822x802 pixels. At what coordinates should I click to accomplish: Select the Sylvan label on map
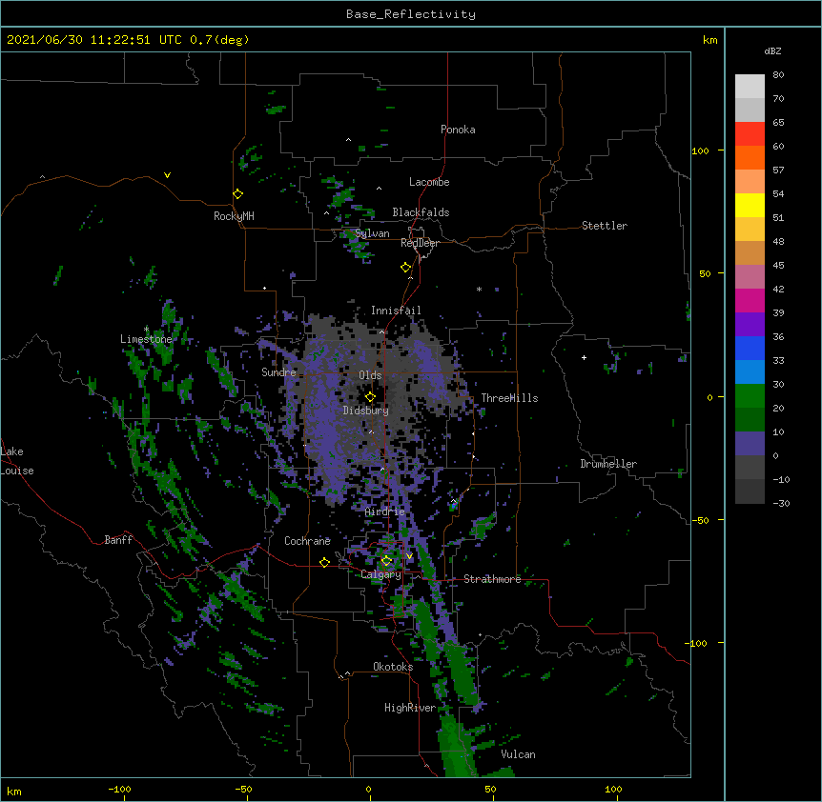tap(372, 233)
